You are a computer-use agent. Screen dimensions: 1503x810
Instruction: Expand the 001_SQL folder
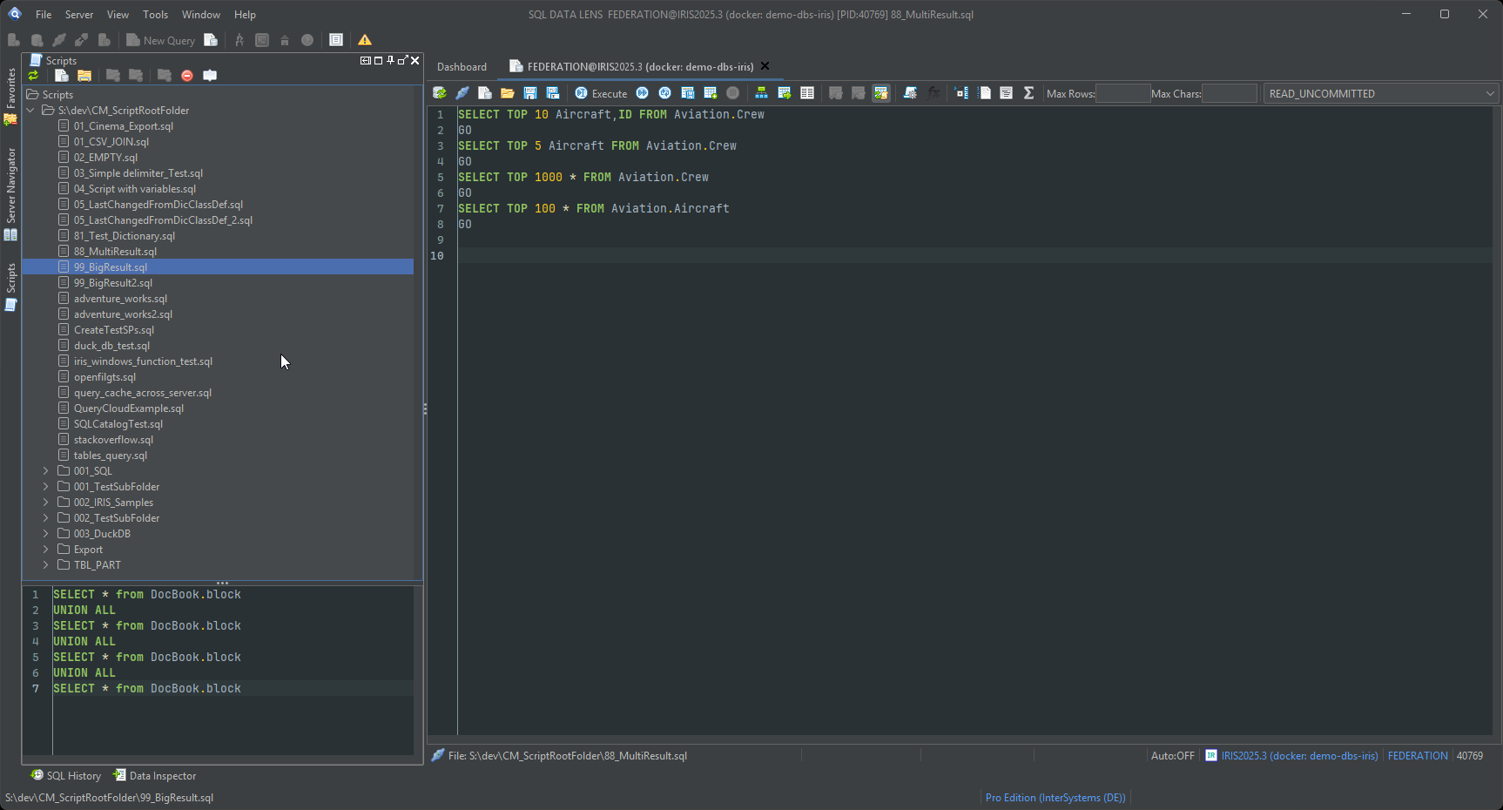click(x=46, y=471)
